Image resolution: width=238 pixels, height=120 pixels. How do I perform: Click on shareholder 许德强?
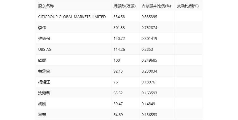pyautogui.click(x=44, y=39)
